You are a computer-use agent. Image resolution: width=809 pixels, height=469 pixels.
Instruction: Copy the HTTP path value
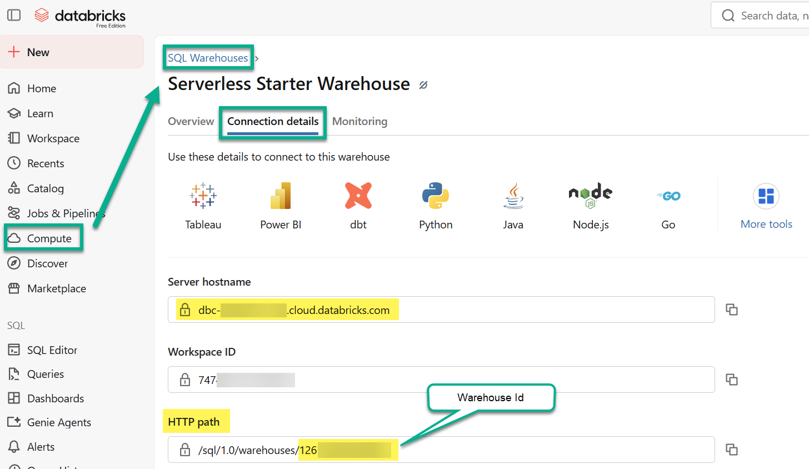732,450
